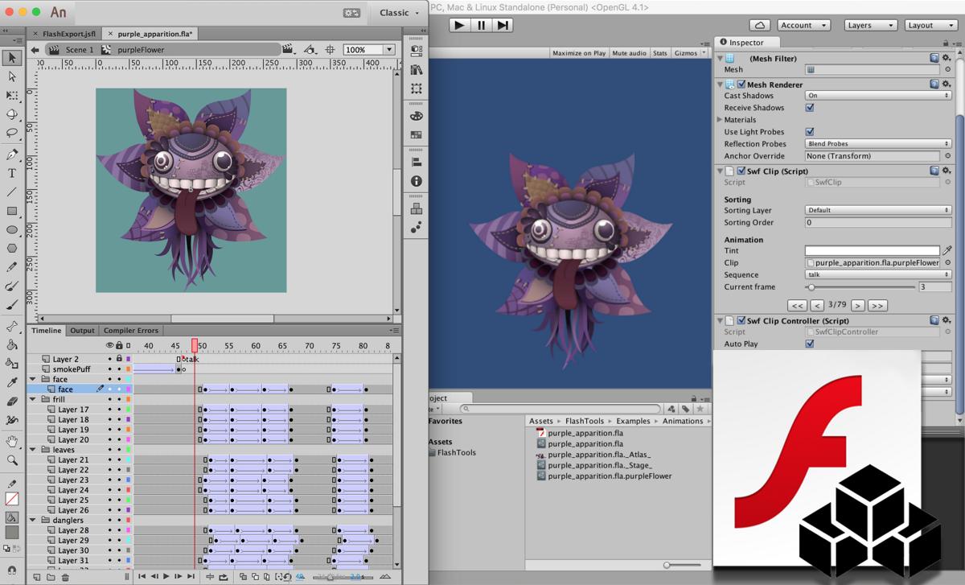Open the Classic workspace dropdown

(400, 12)
